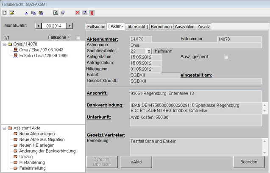Enable the Fallsuche + checkbox

78,38
